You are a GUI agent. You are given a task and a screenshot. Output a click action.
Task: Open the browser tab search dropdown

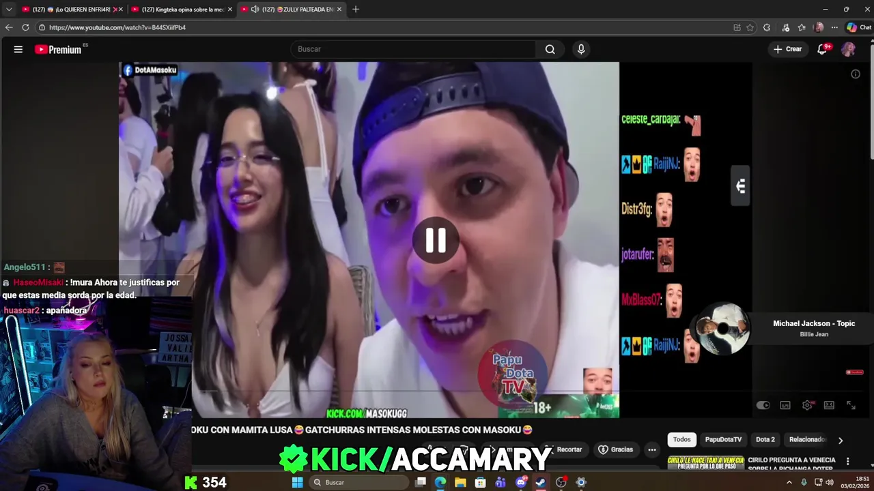(8, 10)
